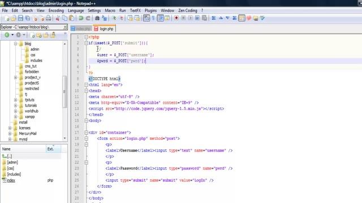Screen dimensions: 362x203
Task: Expand the project_v folder node
Action: pos(15,77)
